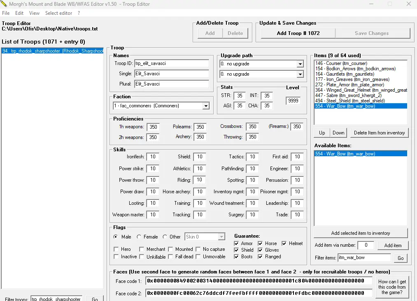Click the Power draw skill field
This screenshot has width=417, height=301.
coord(153,192)
